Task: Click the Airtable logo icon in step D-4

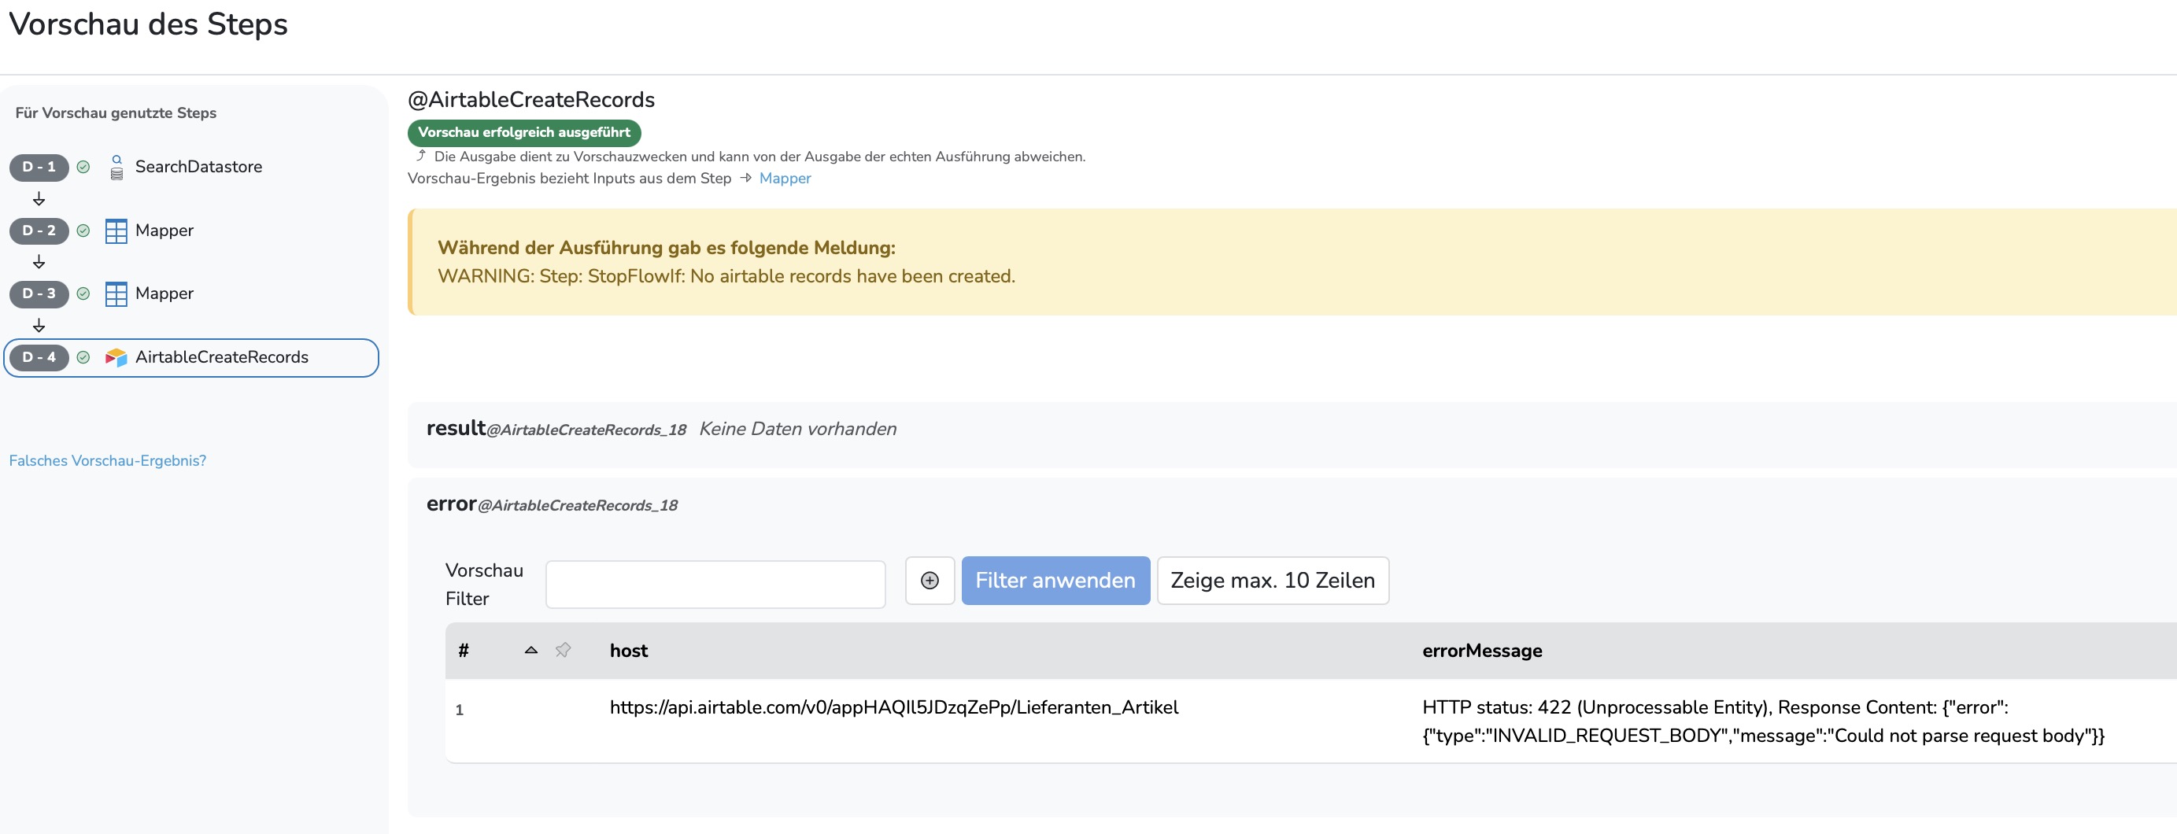Action: tap(116, 357)
